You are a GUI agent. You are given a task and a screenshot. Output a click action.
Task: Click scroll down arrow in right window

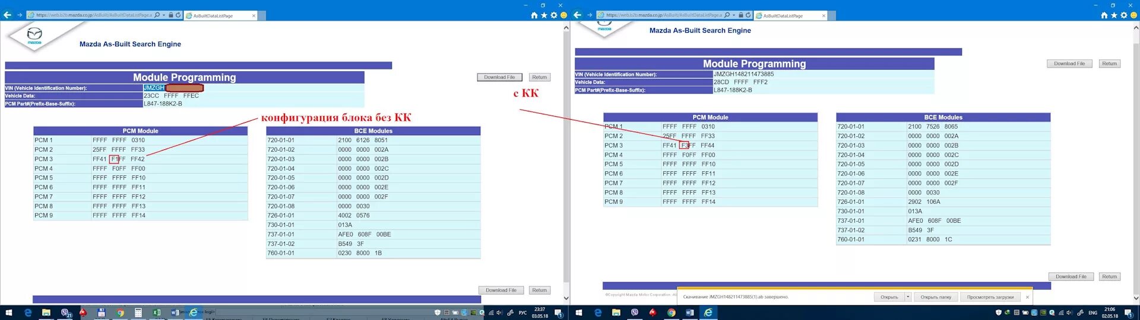point(1136,299)
